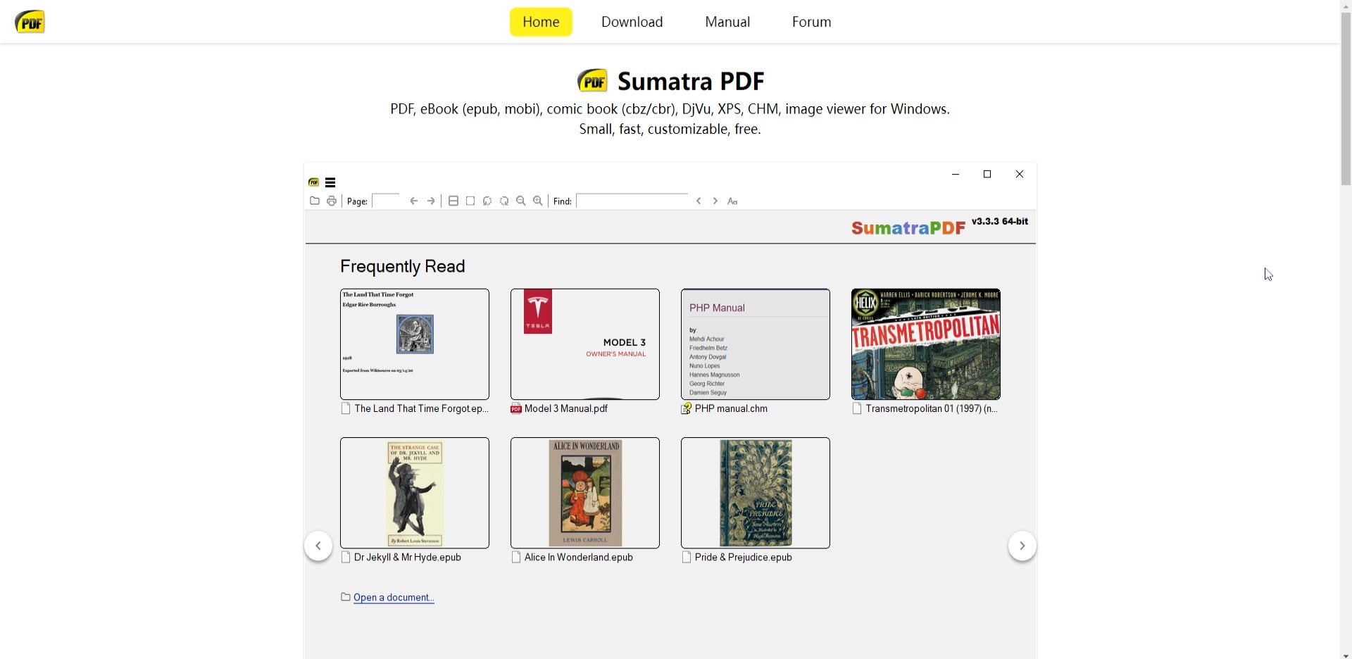This screenshot has width=1352, height=659.
Task: Click the Sumatra PDF logo in the header
Action: 30,22
